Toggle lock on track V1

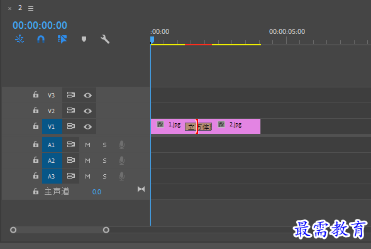pos(35,126)
